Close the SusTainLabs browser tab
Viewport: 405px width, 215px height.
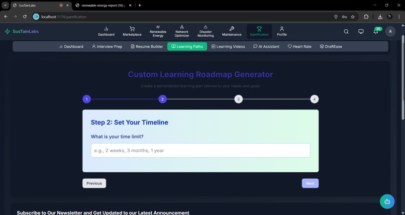point(67,5)
